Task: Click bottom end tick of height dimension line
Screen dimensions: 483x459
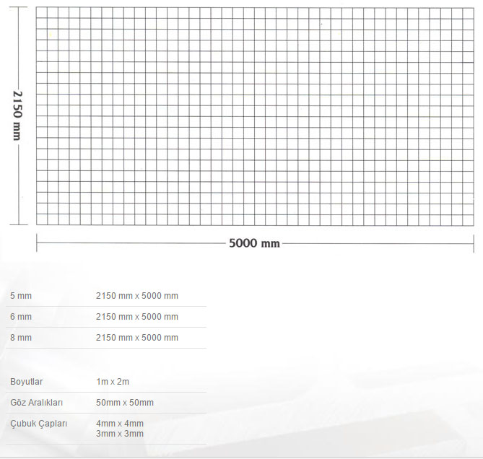Action: pyautogui.click(x=18, y=224)
